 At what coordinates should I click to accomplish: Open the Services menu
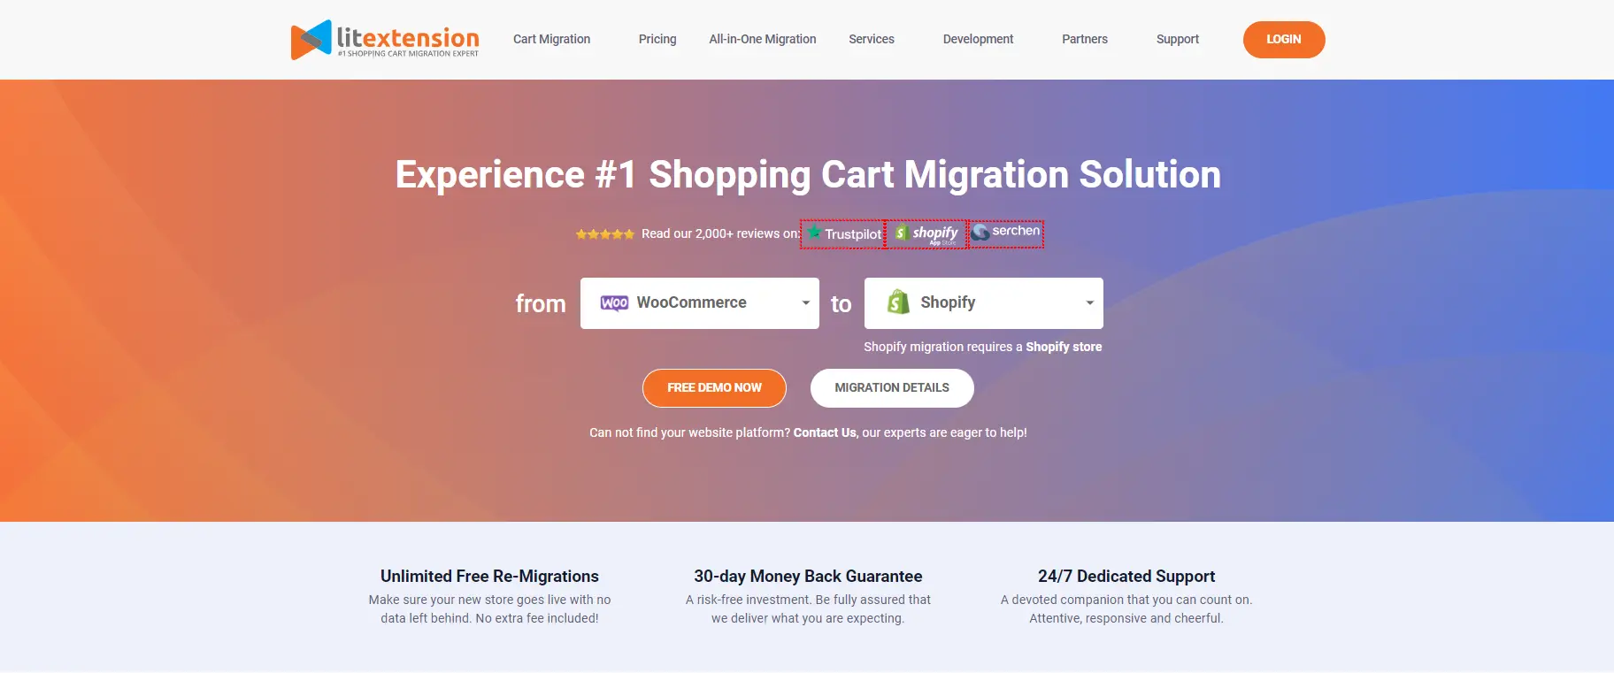(871, 39)
